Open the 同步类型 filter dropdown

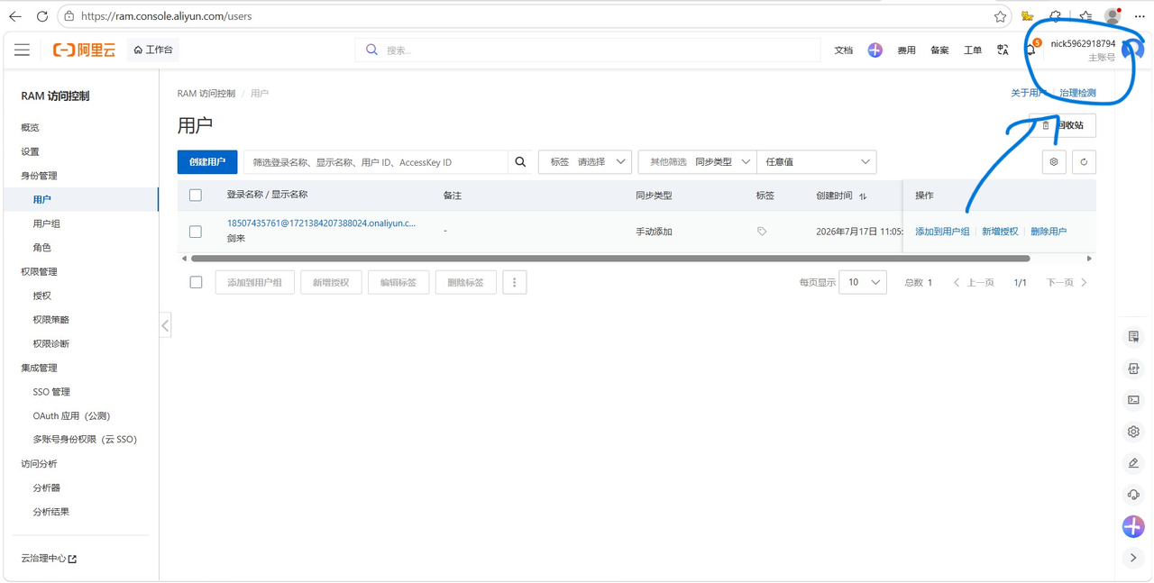pos(697,162)
